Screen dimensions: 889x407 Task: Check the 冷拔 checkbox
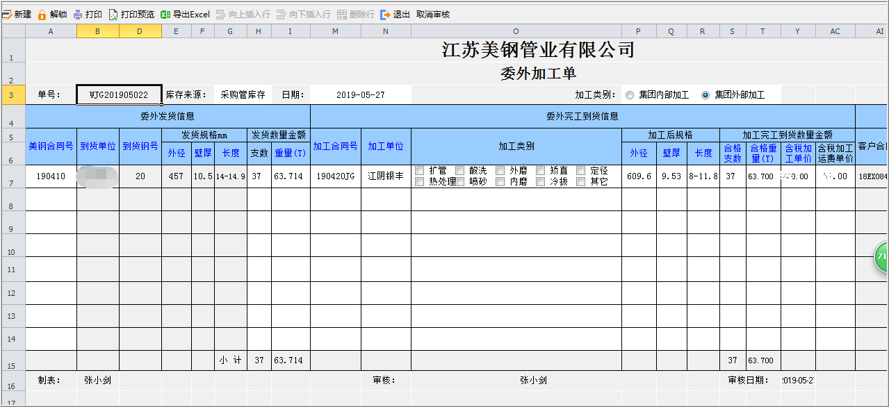click(x=540, y=182)
